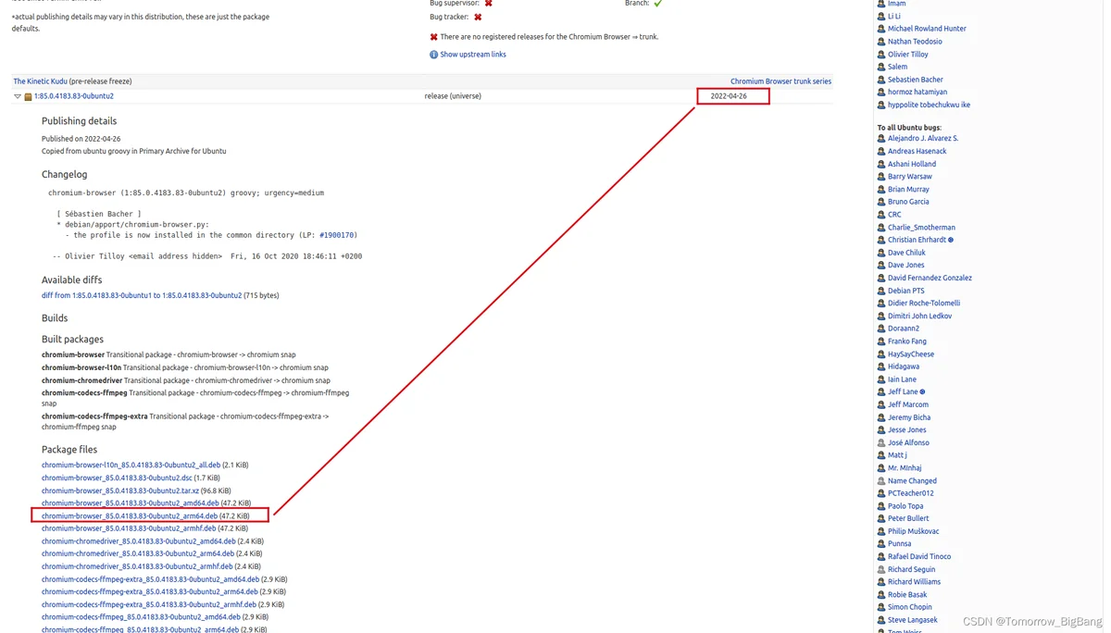The height and width of the screenshot is (633, 1111).
Task: Click the 'release (universe)' status text
Action: [453, 96]
